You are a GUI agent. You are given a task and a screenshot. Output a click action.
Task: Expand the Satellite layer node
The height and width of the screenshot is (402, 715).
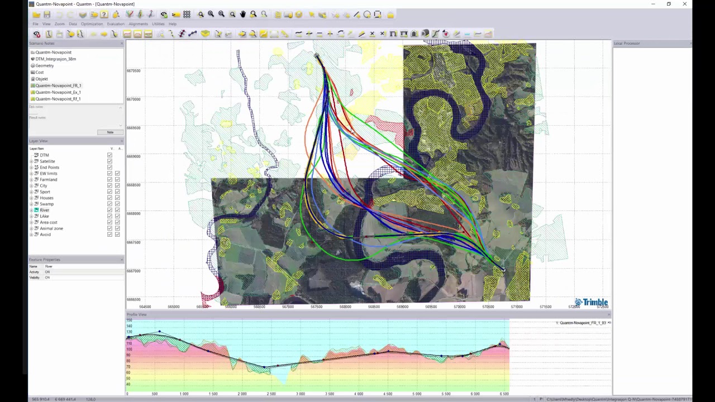point(32,161)
